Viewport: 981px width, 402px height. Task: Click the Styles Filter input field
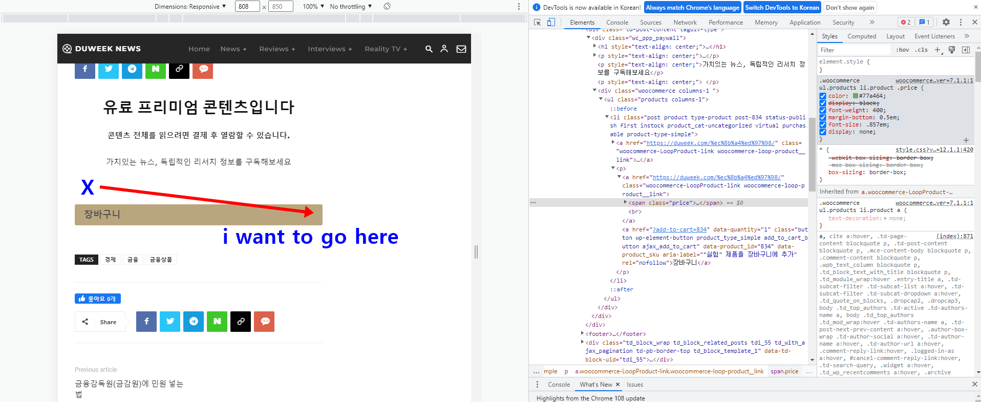point(854,50)
